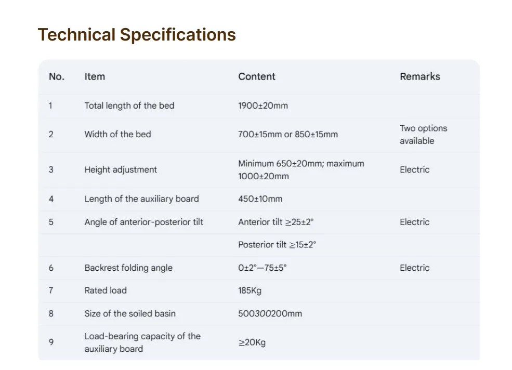This screenshot has width=512, height=370.
Task: Select the ≥20Kg content cell
Action: pos(252,342)
